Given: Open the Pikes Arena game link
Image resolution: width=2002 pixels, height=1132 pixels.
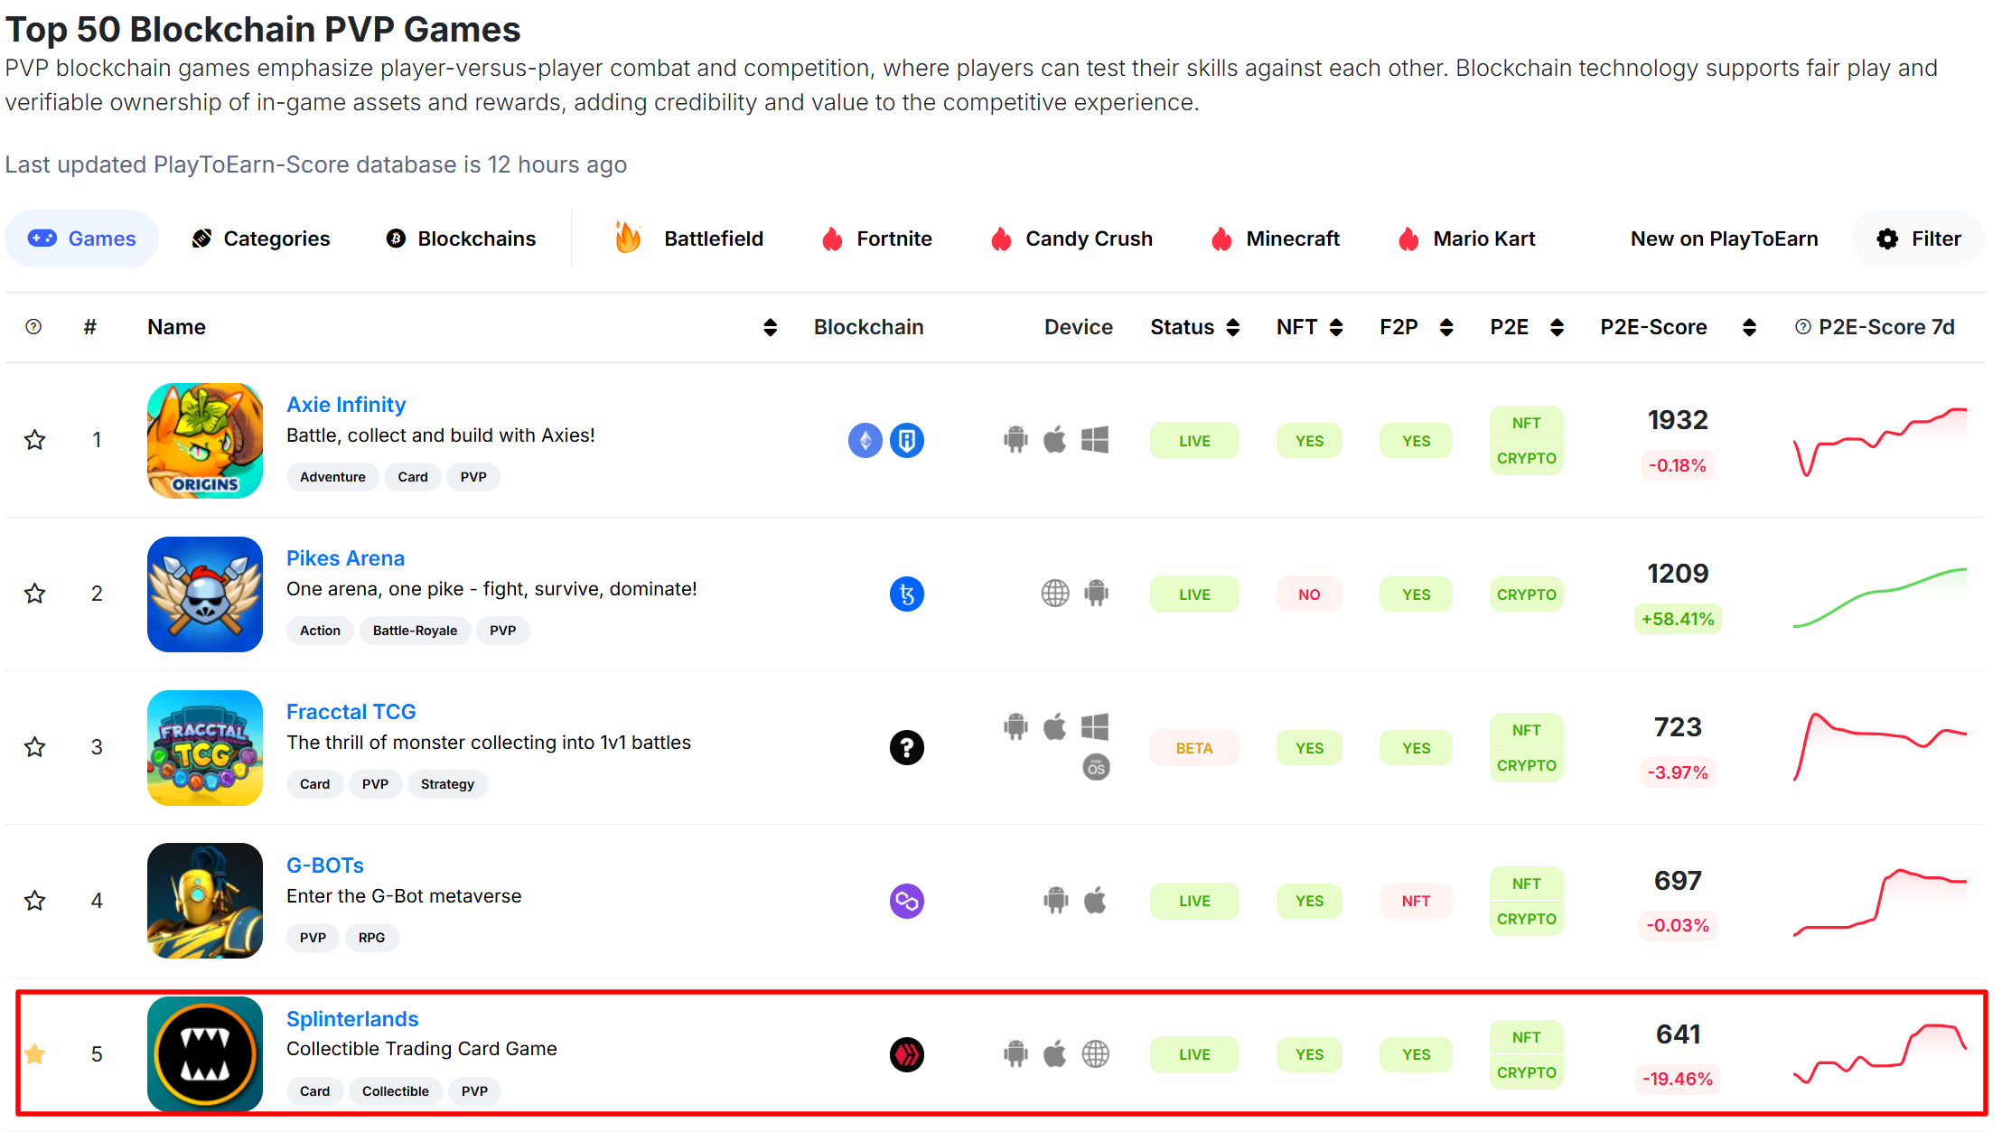Looking at the screenshot, I should [345, 558].
